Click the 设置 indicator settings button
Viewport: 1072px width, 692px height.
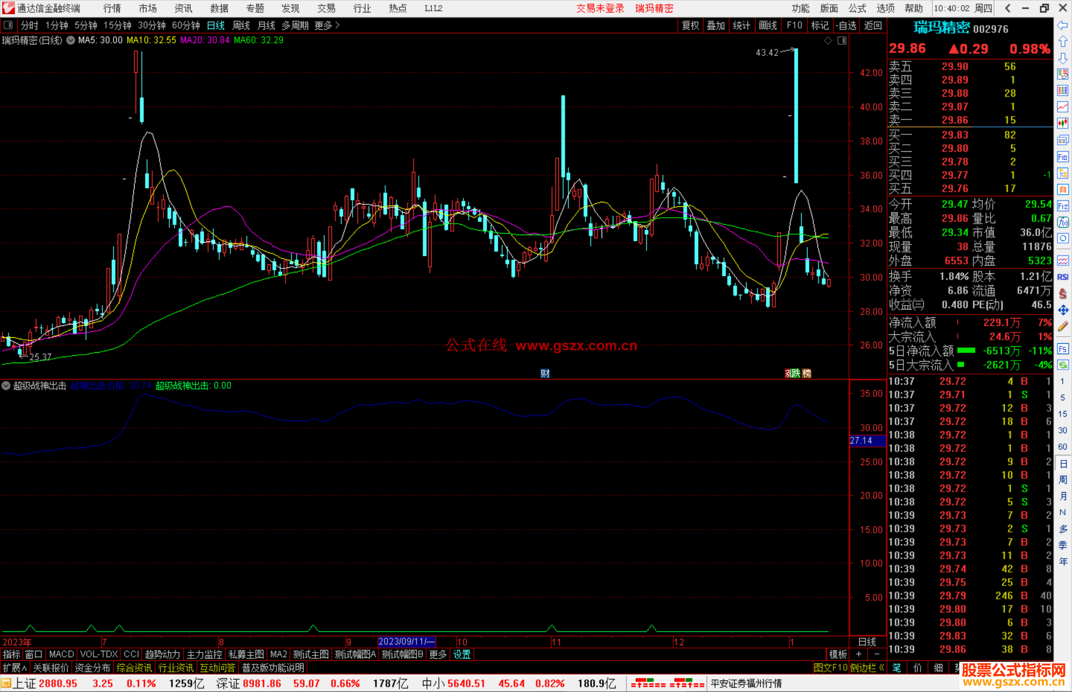click(462, 654)
